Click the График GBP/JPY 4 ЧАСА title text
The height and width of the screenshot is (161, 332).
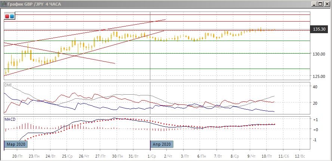tap(34, 4)
